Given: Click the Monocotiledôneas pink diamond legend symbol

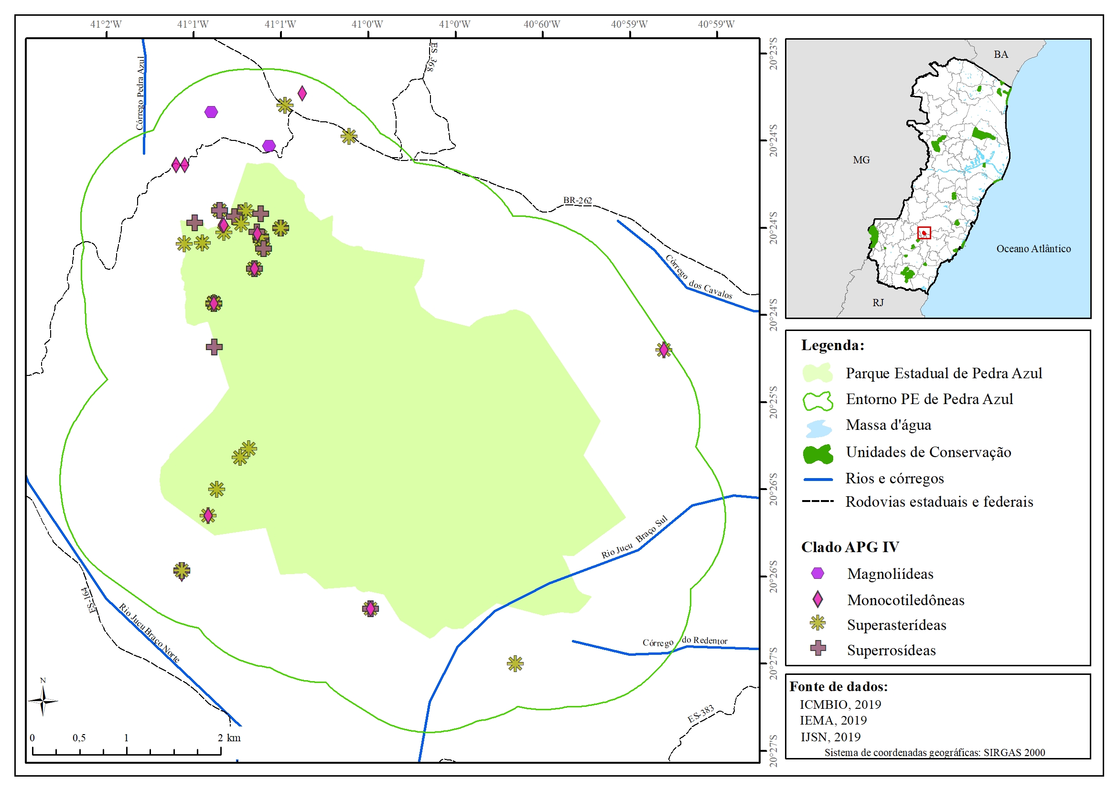Looking at the screenshot, I should 817,599.
